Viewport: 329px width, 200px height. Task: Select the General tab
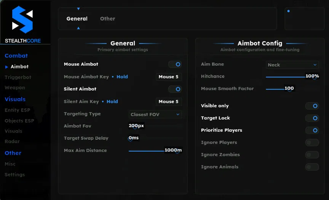[x=77, y=19]
